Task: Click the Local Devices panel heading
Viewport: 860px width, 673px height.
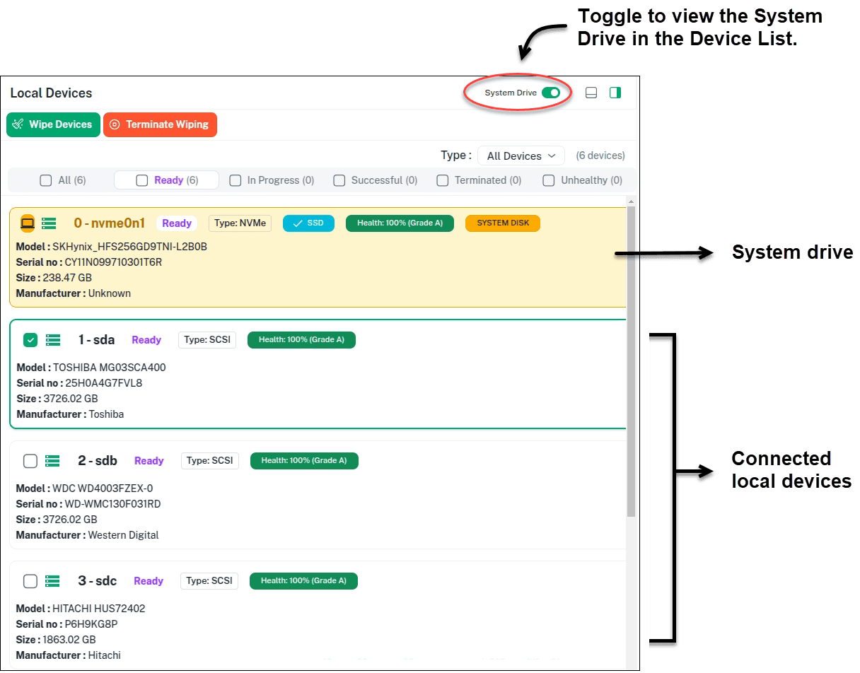Action: 51,93
